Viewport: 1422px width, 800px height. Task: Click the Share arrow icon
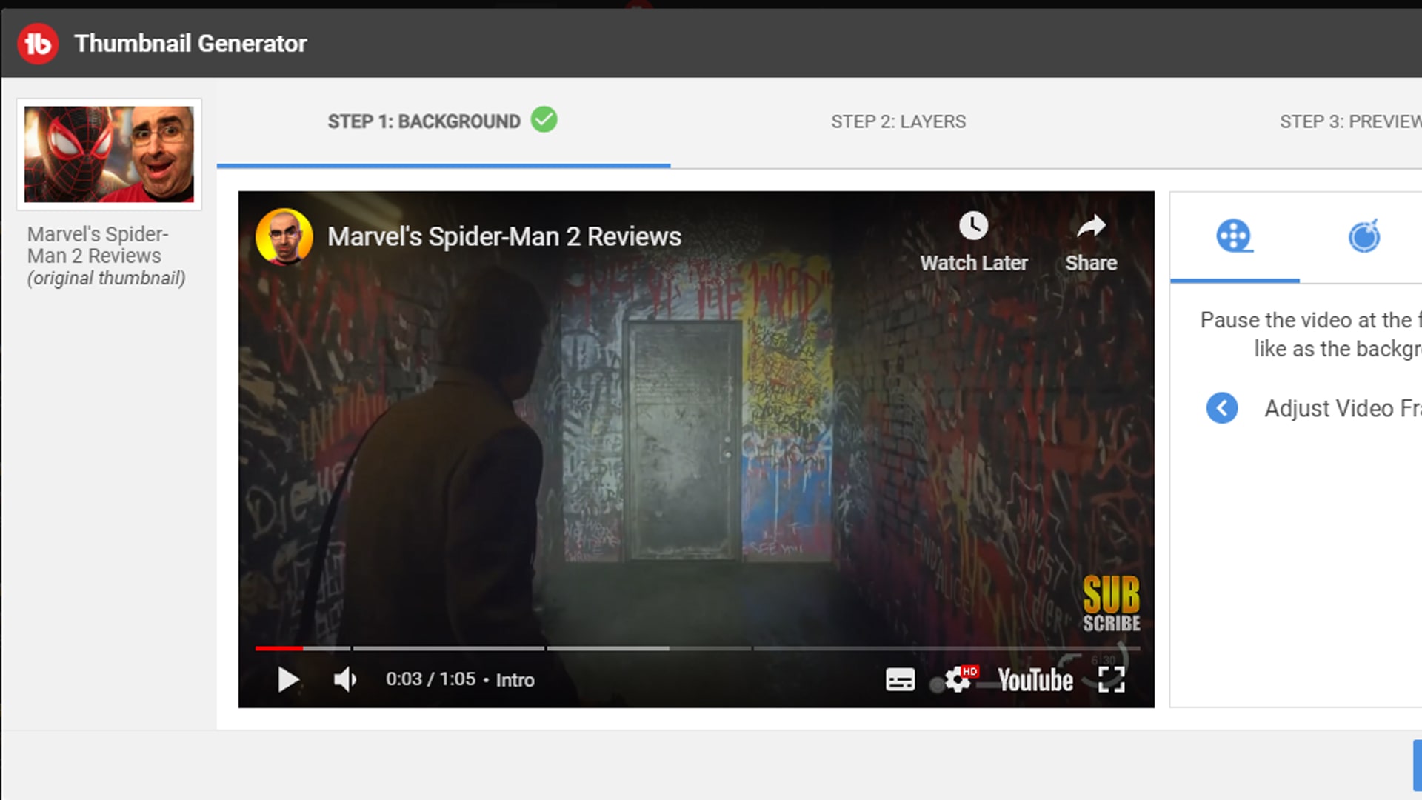[x=1092, y=226]
